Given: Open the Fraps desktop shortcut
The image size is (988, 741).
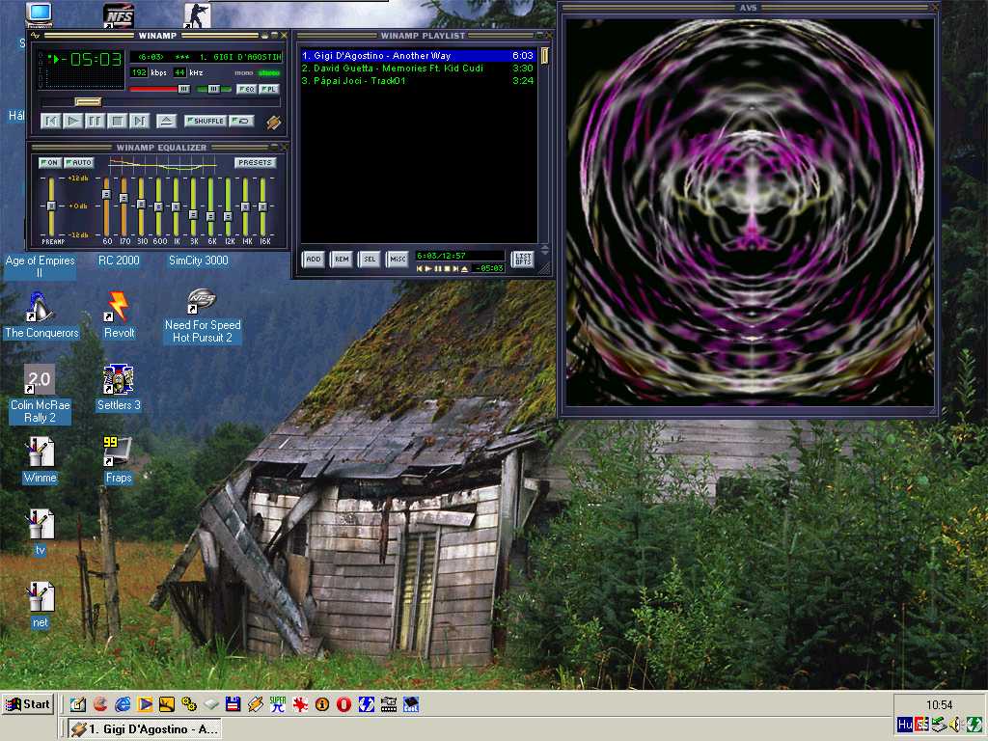Looking at the screenshot, I should [x=119, y=460].
